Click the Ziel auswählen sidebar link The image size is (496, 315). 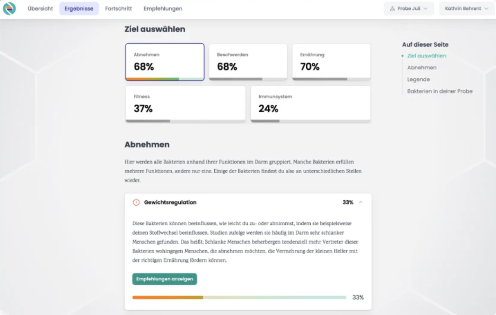(427, 56)
